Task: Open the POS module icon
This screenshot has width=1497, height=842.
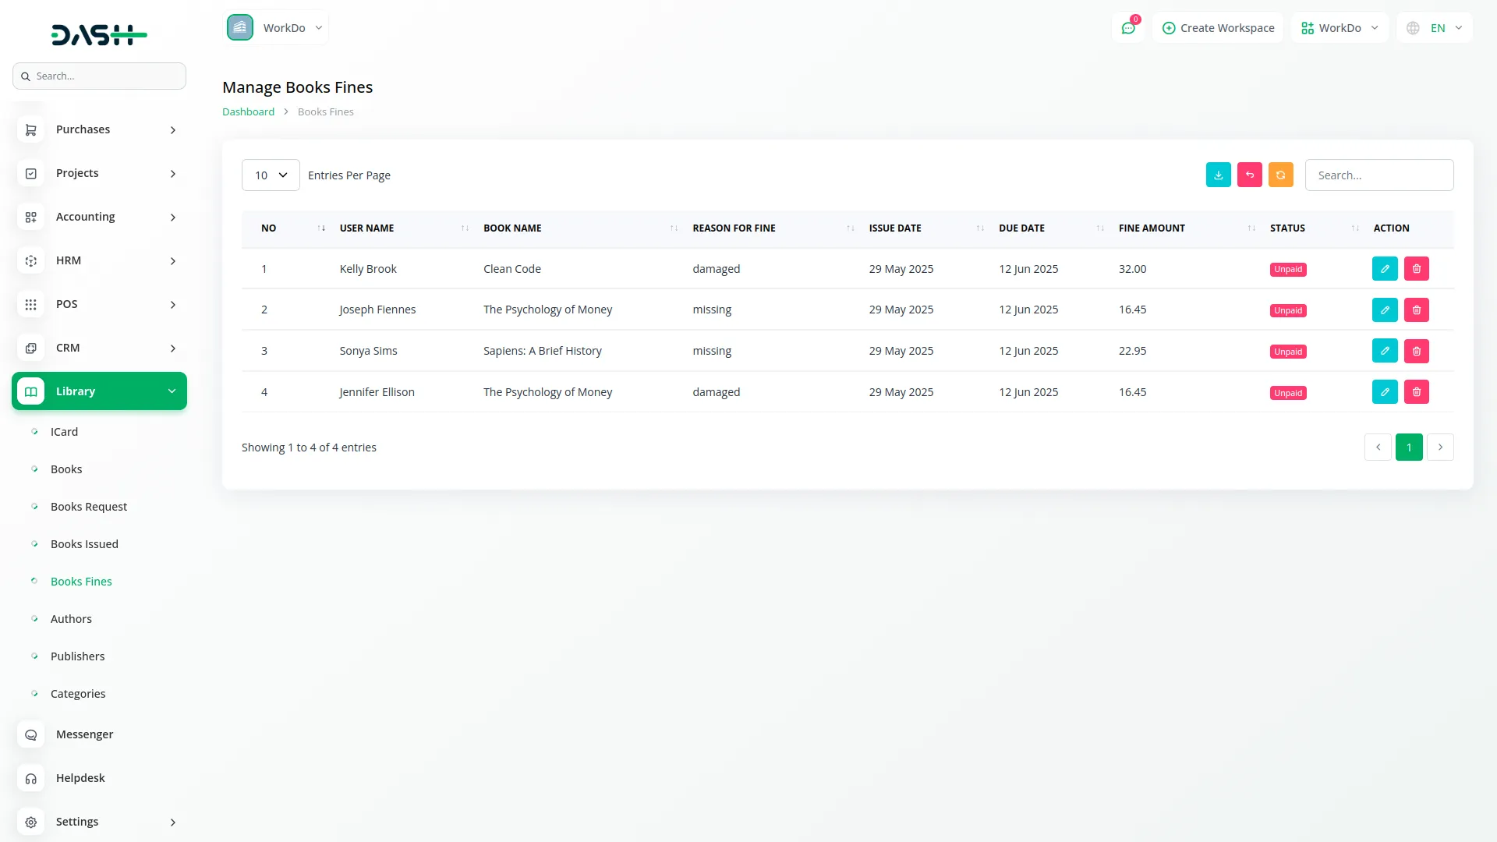Action: (x=31, y=305)
